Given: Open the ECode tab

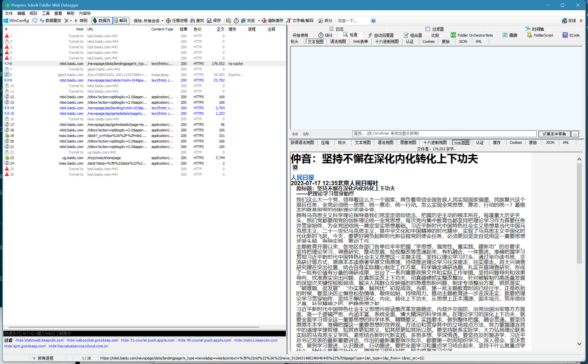Looking at the screenshot, I should click(x=571, y=35).
